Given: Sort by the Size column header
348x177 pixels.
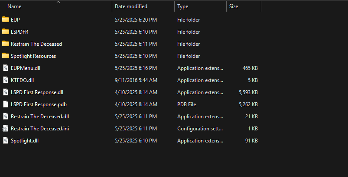Looking at the screenshot, I should click(x=234, y=6).
